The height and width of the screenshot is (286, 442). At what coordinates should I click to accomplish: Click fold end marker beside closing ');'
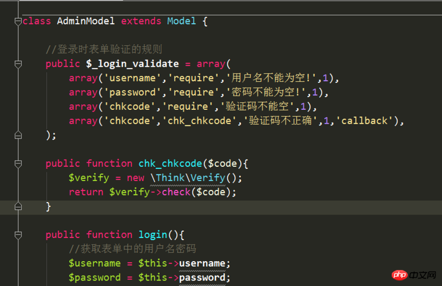[18, 135]
